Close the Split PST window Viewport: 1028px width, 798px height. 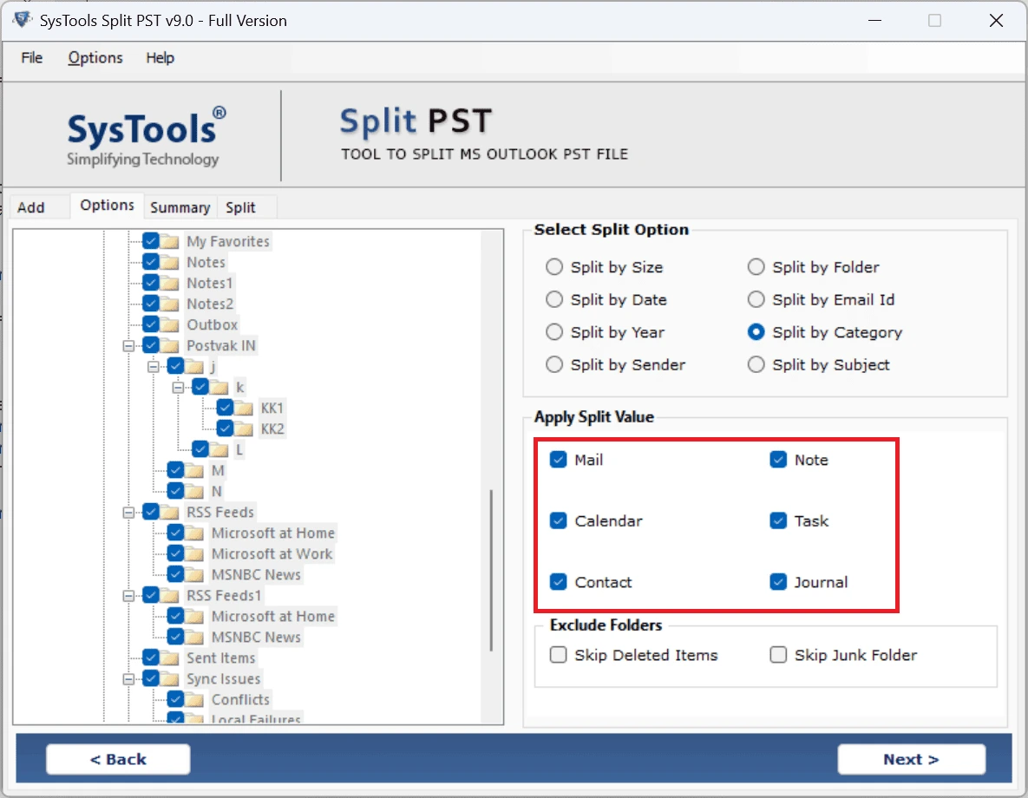(996, 20)
